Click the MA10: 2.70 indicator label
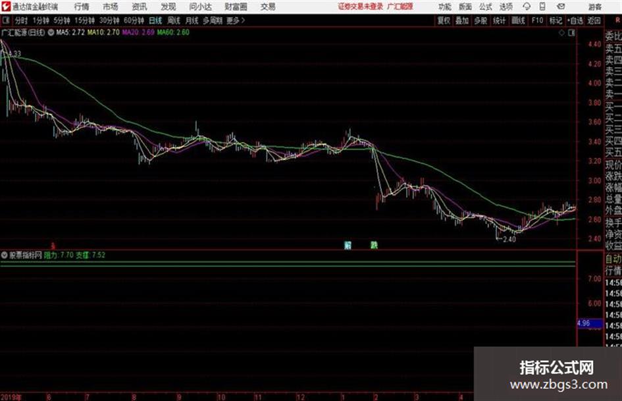 103,32
